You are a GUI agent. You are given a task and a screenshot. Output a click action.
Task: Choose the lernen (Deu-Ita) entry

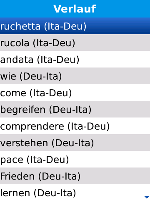[x=75, y=192]
